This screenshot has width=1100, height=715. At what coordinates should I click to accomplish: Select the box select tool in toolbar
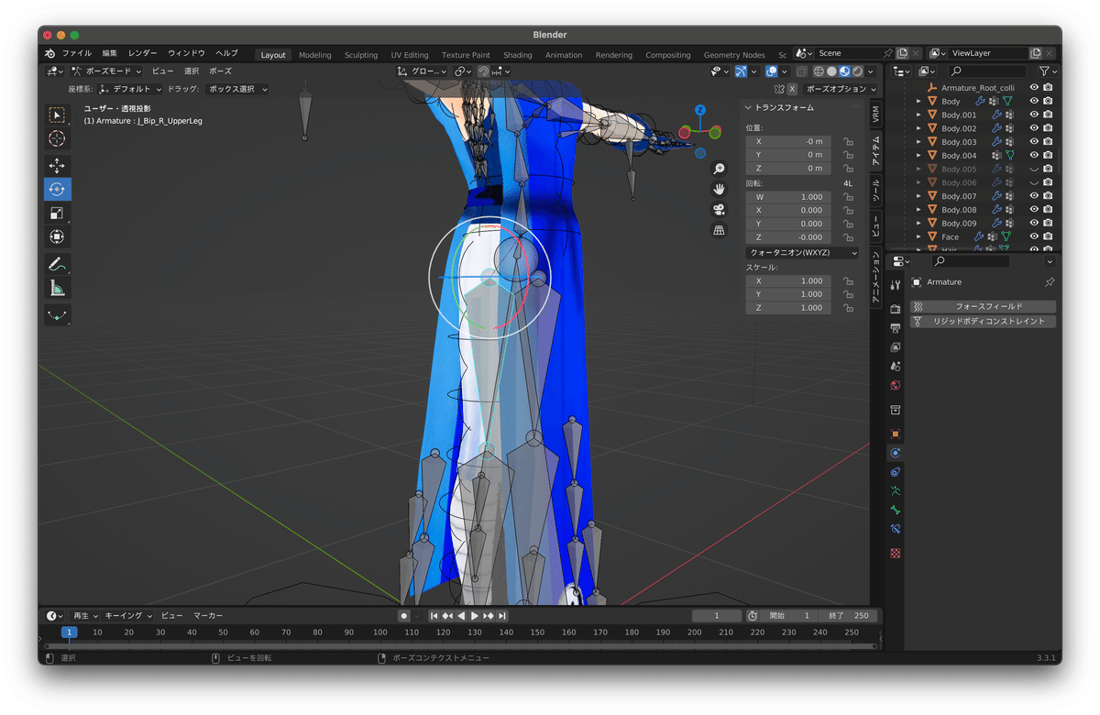click(57, 115)
